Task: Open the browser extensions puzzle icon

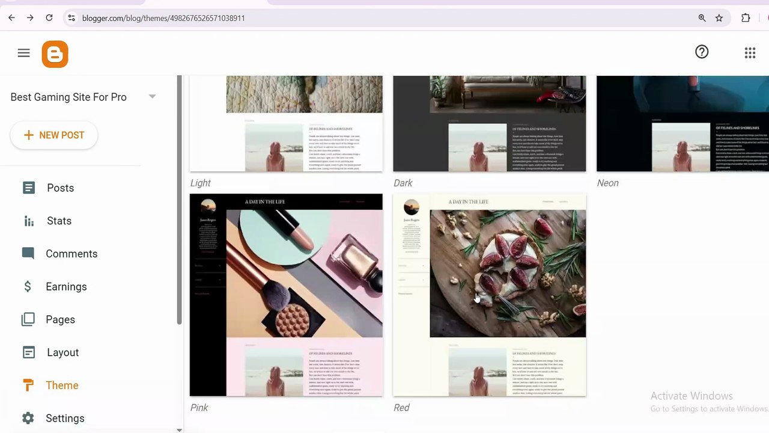Action: click(746, 18)
